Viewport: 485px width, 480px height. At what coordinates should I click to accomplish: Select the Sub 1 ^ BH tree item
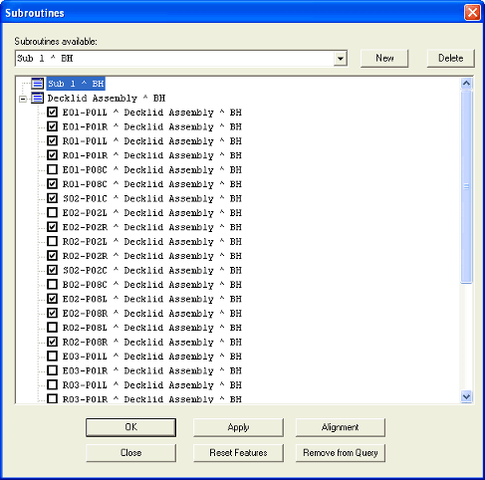pos(76,84)
